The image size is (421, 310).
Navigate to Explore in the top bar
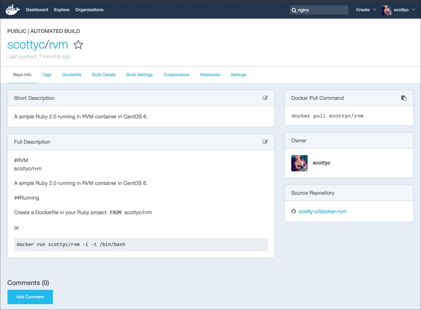(61, 10)
